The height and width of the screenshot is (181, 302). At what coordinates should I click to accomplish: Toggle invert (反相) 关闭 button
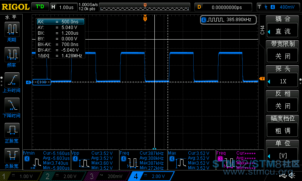tap(282, 106)
